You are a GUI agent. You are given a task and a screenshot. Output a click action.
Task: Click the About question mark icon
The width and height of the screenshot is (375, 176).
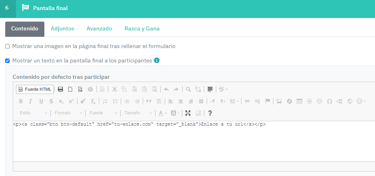tap(210, 113)
